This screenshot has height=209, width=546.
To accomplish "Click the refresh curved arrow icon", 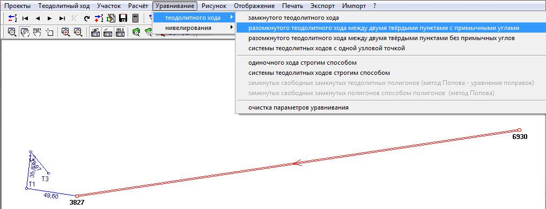I will [87, 18].
